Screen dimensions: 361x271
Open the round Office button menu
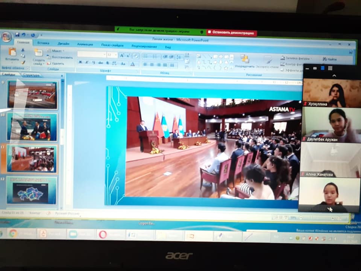pyautogui.click(x=6, y=37)
